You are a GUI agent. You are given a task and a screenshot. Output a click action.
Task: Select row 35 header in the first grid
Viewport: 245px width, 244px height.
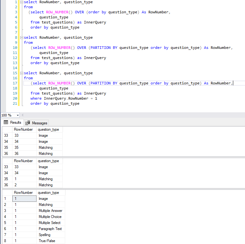(x=7, y=148)
